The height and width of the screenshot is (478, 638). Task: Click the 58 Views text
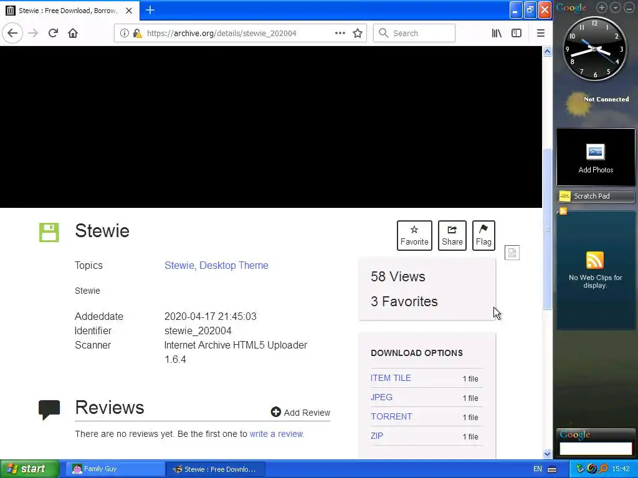[x=398, y=276]
